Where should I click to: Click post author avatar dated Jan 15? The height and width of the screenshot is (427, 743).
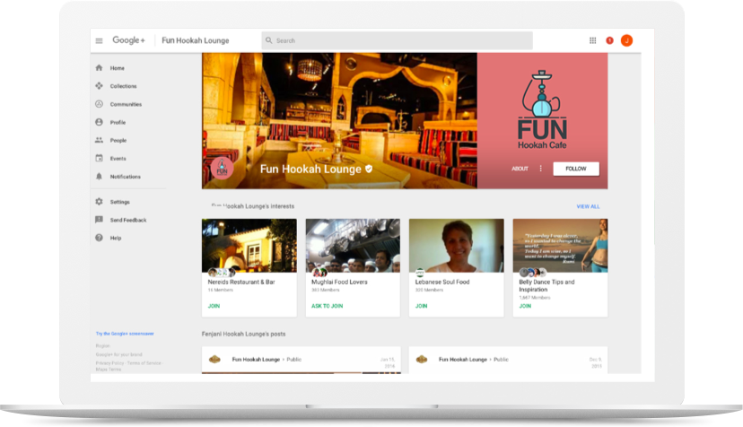pos(214,359)
